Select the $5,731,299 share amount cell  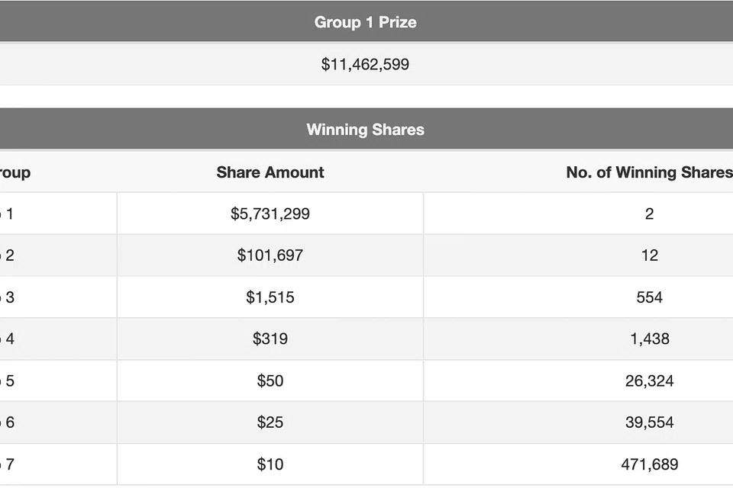[x=270, y=213]
